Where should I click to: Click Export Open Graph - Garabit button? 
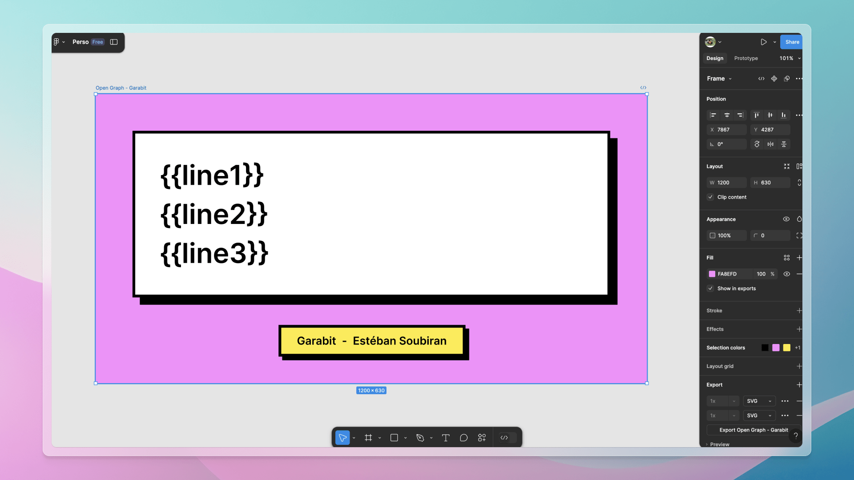pyautogui.click(x=753, y=430)
